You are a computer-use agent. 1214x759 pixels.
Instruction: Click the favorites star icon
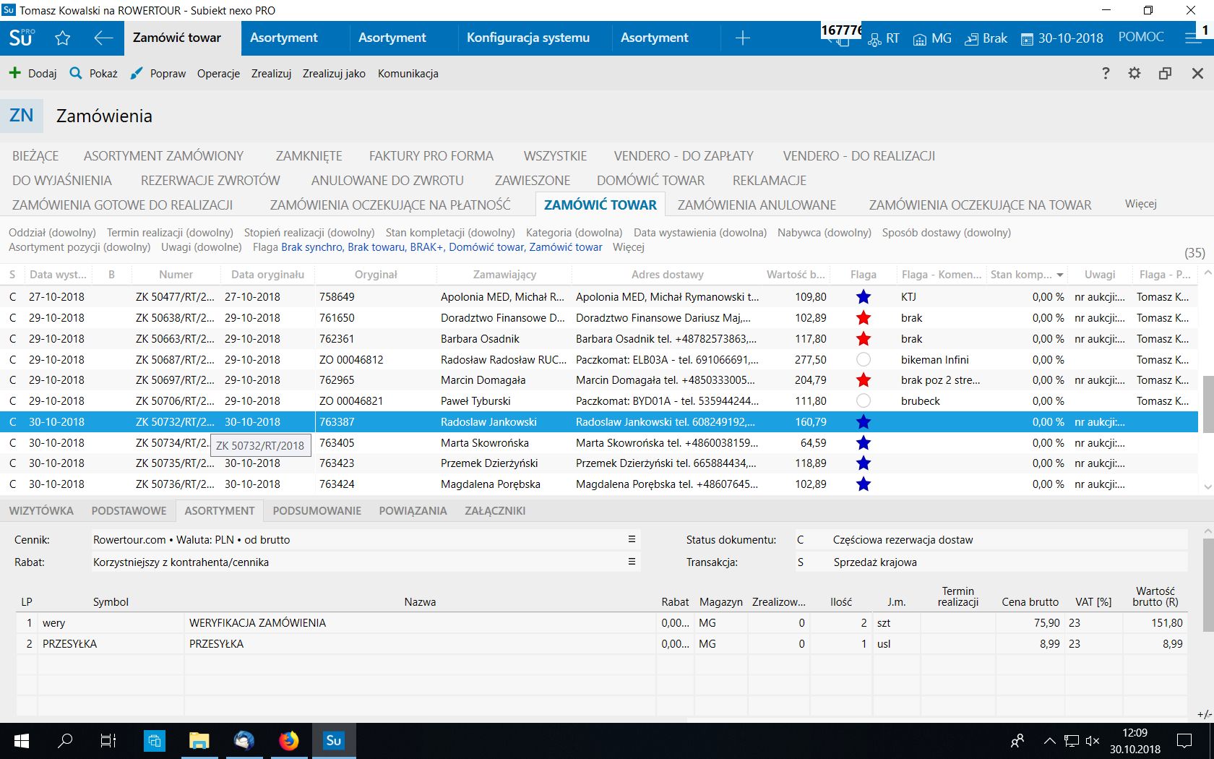pos(63,38)
